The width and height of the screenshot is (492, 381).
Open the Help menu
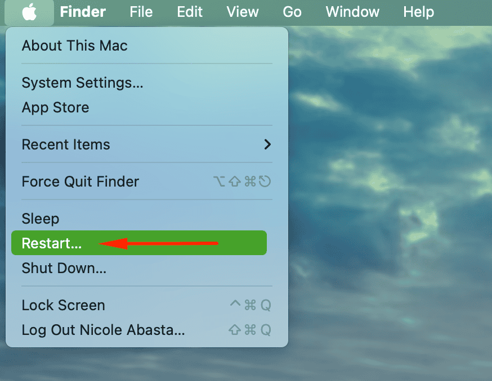tap(419, 12)
